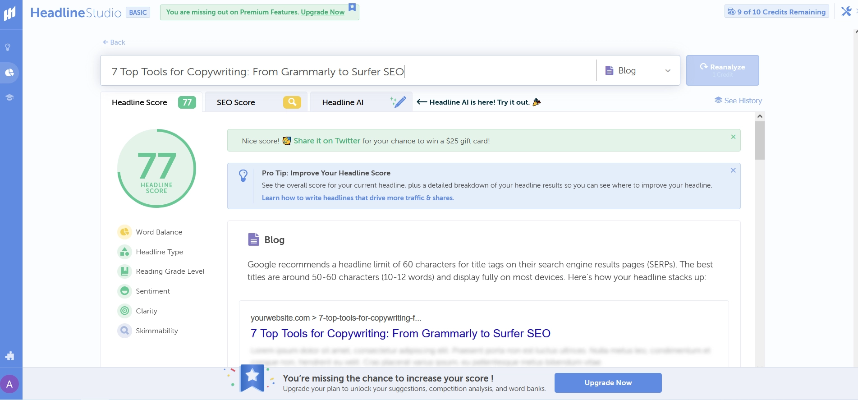The height and width of the screenshot is (400, 858).
Task: Click the Reanalyze button
Action: click(x=722, y=70)
